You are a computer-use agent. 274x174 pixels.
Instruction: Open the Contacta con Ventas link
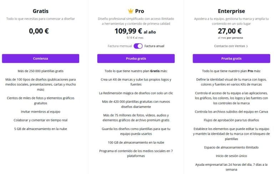pos(229,46)
